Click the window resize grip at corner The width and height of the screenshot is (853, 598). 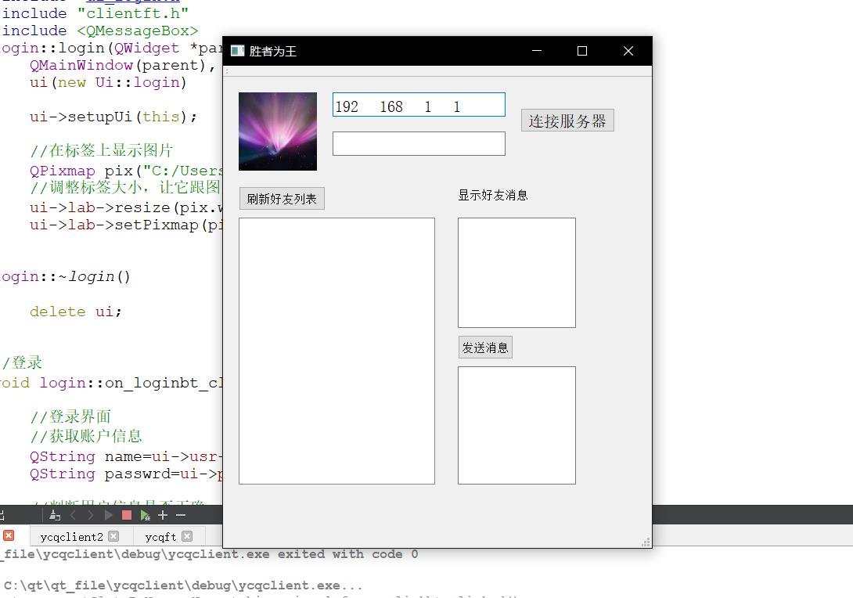point(646,542)
